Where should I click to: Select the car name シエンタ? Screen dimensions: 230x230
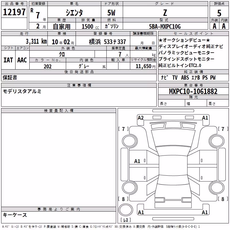(74, 13)
